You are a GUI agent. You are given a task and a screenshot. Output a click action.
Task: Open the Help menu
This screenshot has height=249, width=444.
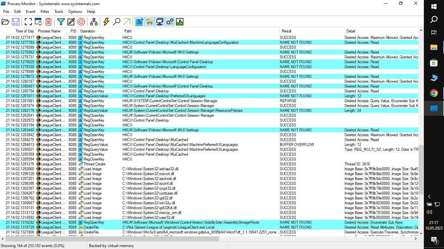click(91, 12)
